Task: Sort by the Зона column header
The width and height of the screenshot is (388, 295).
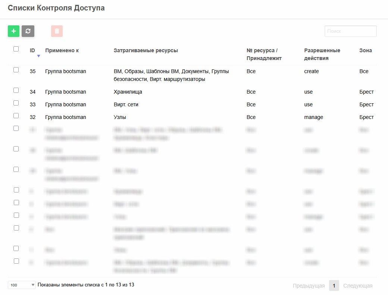Action: [366, 50]
